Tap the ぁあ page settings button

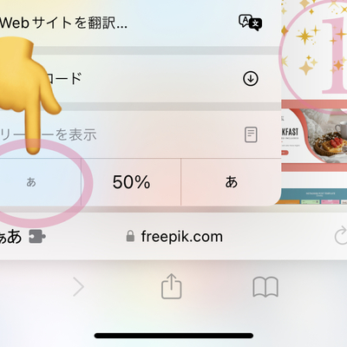[10, 237]
